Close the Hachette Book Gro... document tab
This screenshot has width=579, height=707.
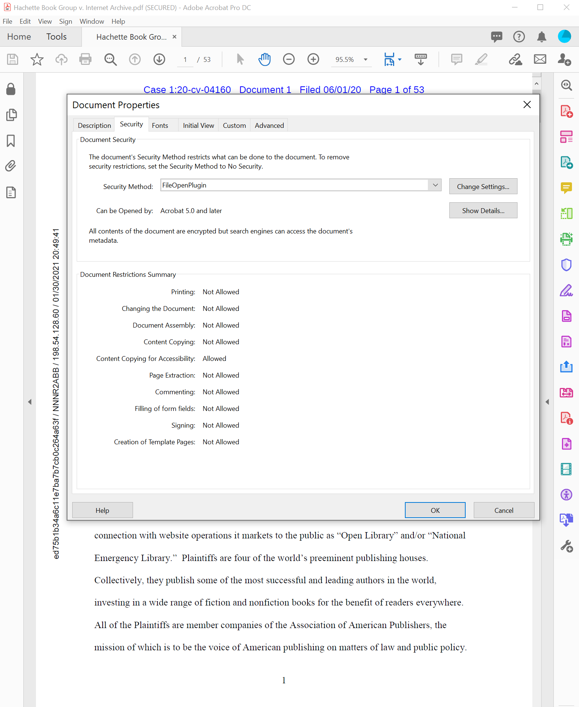coord(174,37)
